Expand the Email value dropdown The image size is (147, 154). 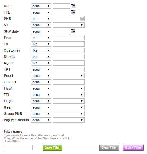[x=69, y=76]
